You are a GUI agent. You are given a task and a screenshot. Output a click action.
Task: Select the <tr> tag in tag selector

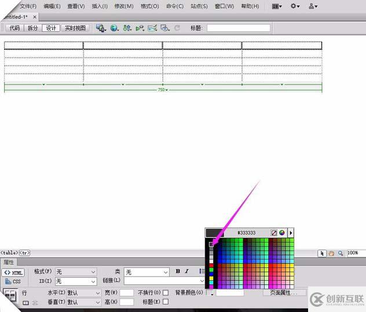(24, 253)
